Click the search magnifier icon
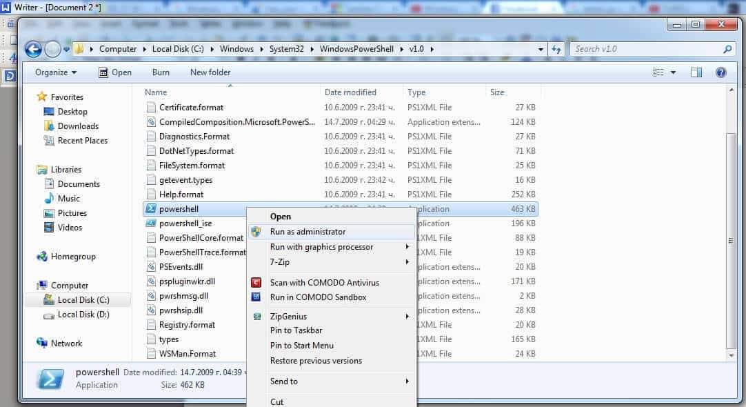Viewport: 746px width, 407px height. pos(727,49)
